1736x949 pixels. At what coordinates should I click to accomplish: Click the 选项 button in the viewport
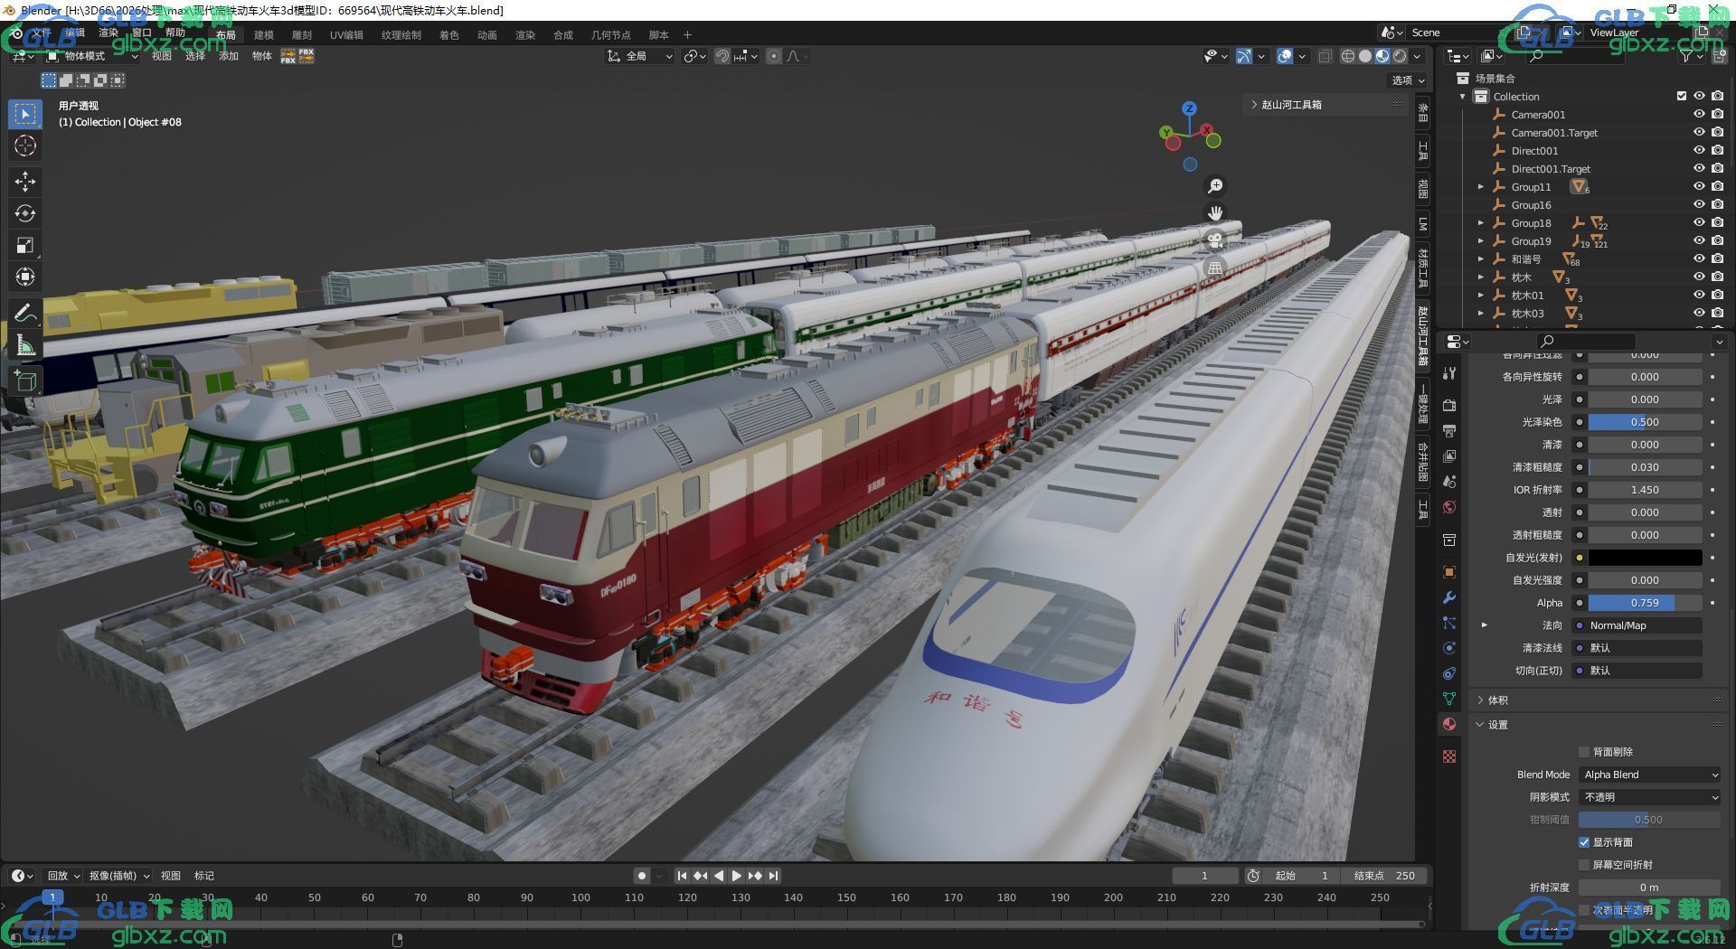1408,80
